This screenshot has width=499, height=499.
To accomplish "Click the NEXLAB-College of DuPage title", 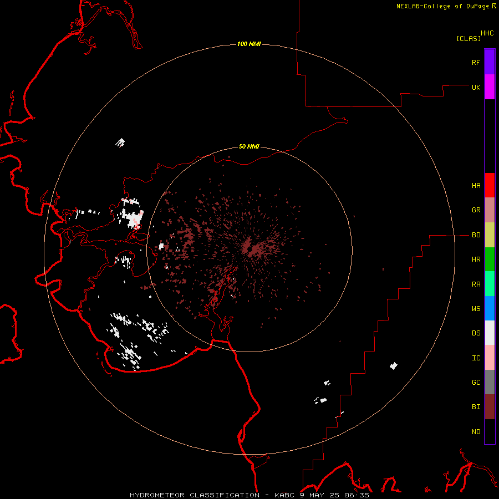I will pos(442,6).
